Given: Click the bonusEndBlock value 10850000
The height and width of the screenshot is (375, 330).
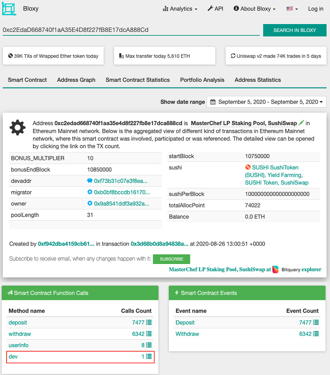Looking at the screenshot, I should click(99, 170).
